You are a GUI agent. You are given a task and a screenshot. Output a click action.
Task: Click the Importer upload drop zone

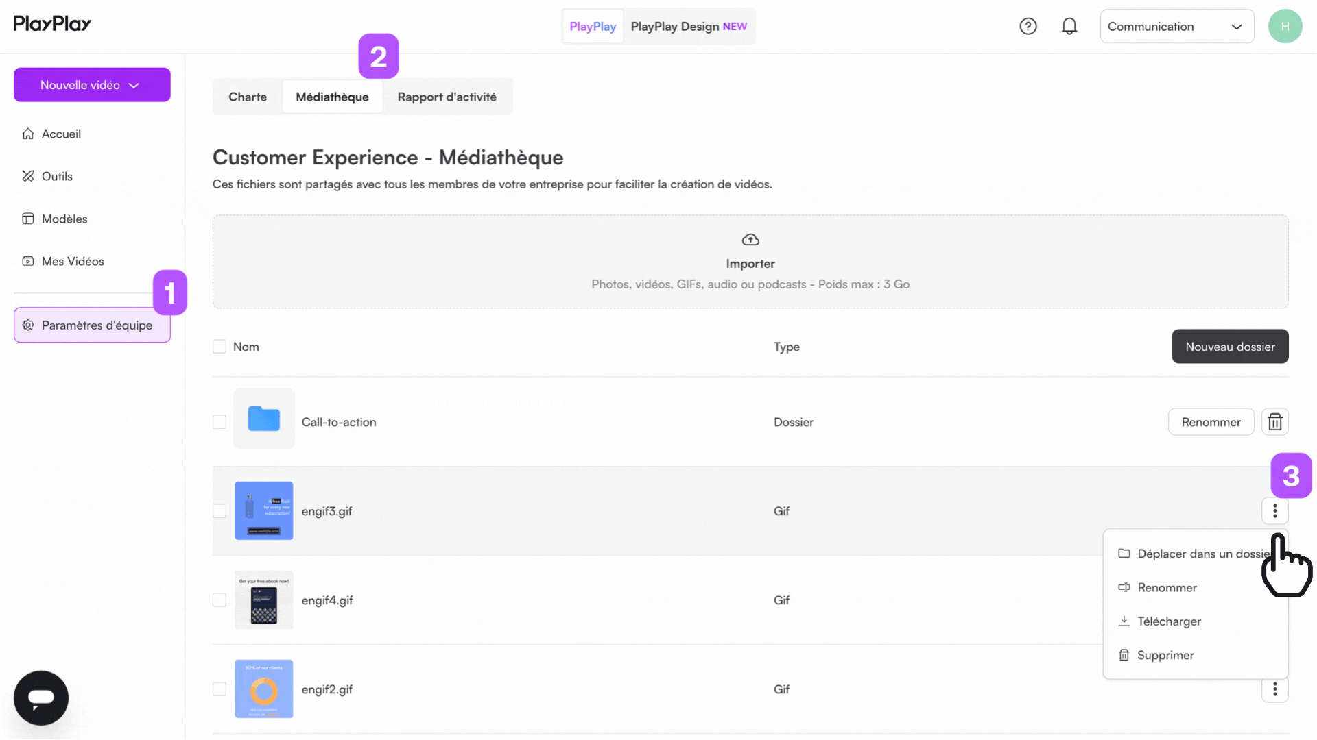click(x=750, y=262)
